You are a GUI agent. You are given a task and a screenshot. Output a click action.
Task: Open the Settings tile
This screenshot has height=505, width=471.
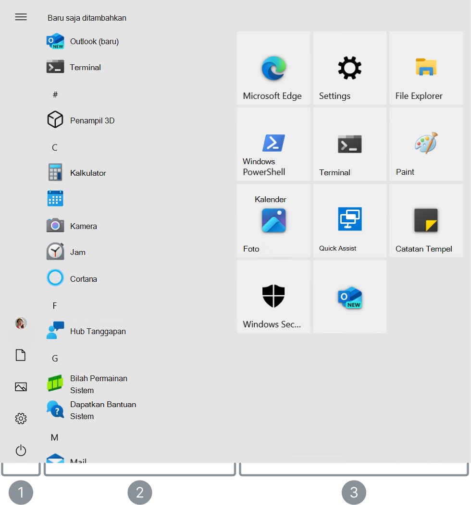pos(350,68)
